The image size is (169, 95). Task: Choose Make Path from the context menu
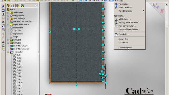130,34
